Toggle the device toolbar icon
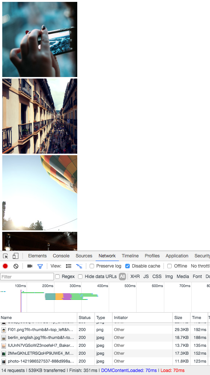 (15, 256)
